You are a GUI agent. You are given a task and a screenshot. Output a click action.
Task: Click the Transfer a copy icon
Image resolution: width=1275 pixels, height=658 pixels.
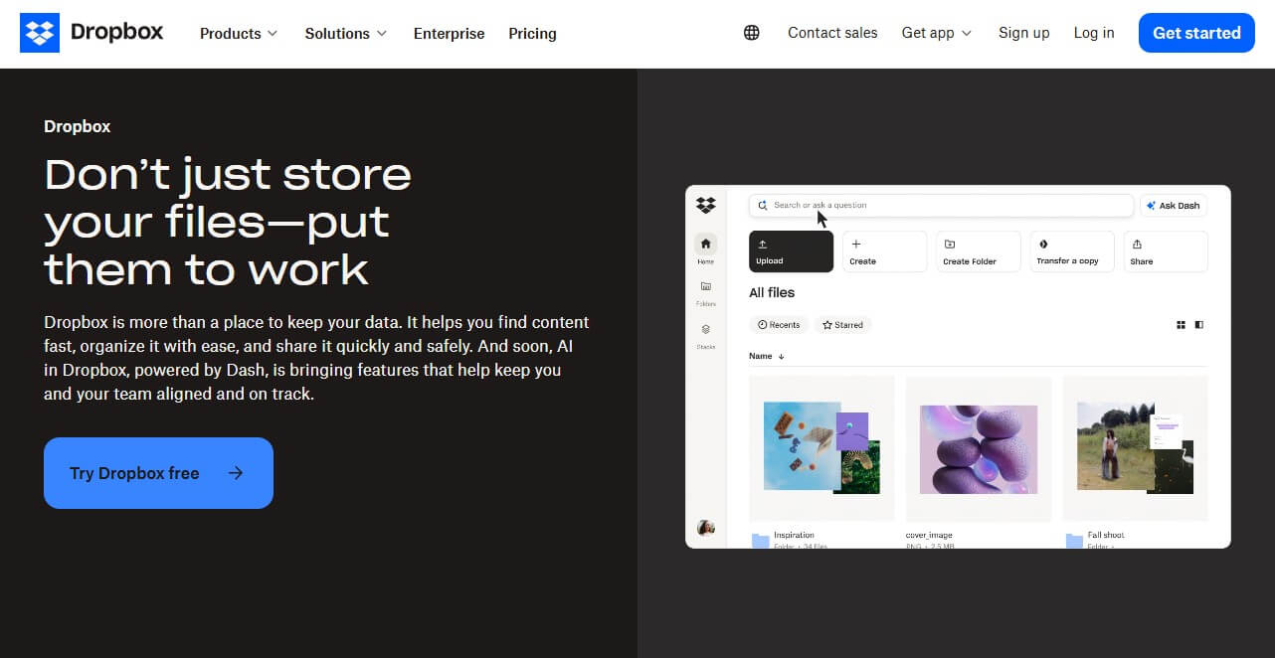pos(1043,244)
